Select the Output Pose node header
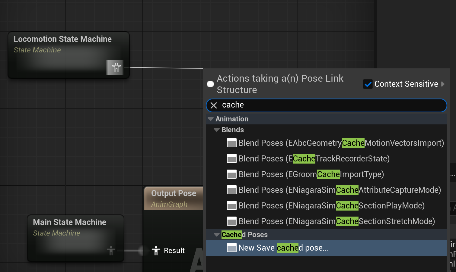 tap(174, 198)
